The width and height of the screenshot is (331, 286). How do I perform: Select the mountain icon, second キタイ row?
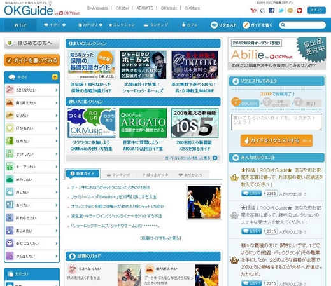click(x=10, y=102)
